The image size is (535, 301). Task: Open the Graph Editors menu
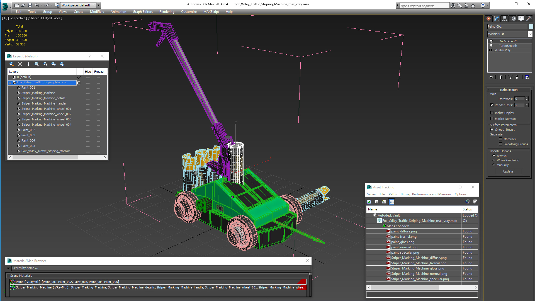click(x=143, y=12)
